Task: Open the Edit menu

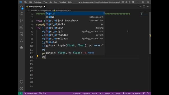Action: coord(30,2)
